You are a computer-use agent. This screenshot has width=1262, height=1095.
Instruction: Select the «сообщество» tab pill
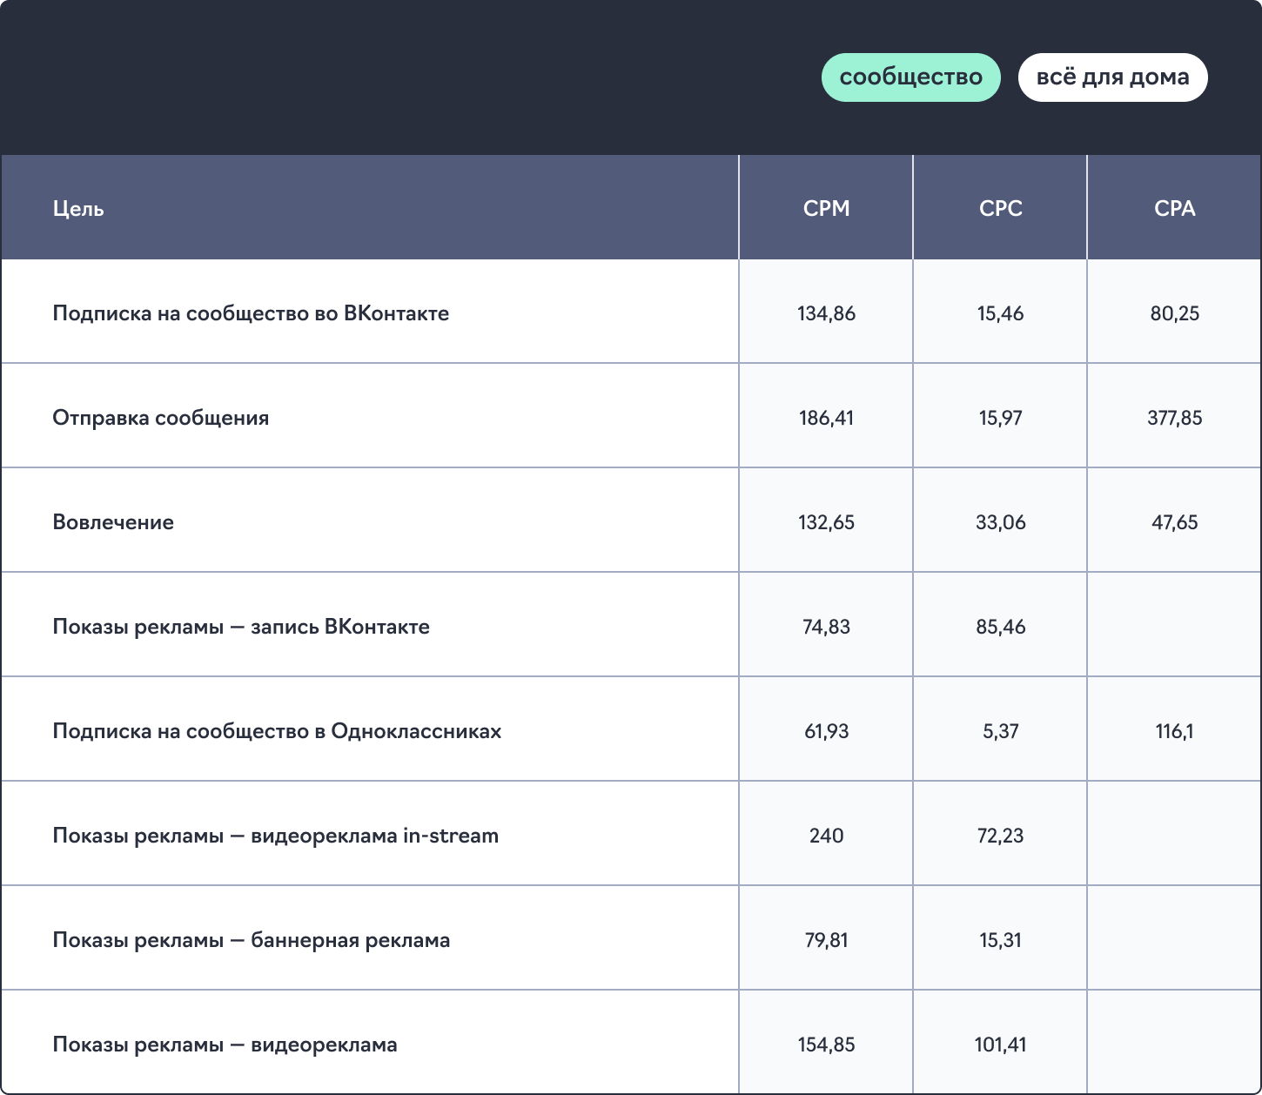(910, 77)
